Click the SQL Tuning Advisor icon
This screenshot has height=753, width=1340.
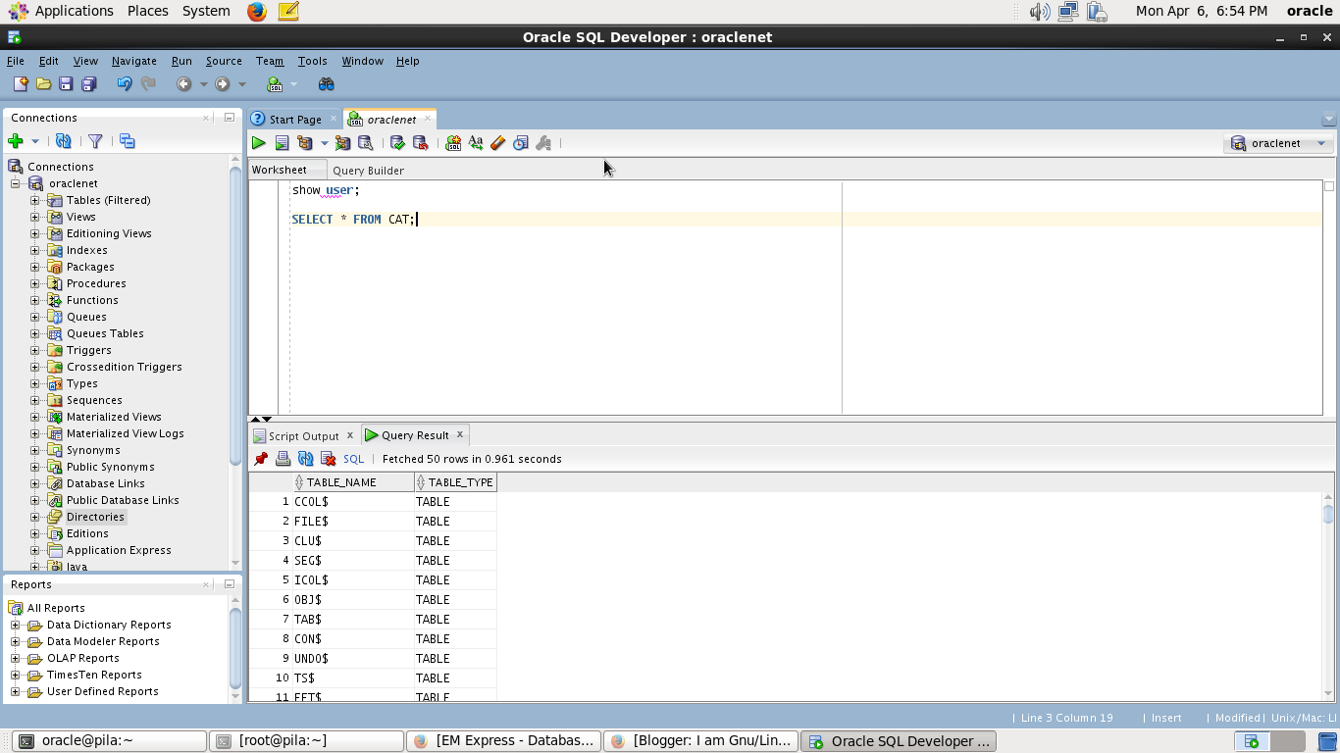(x=366, y=143)
